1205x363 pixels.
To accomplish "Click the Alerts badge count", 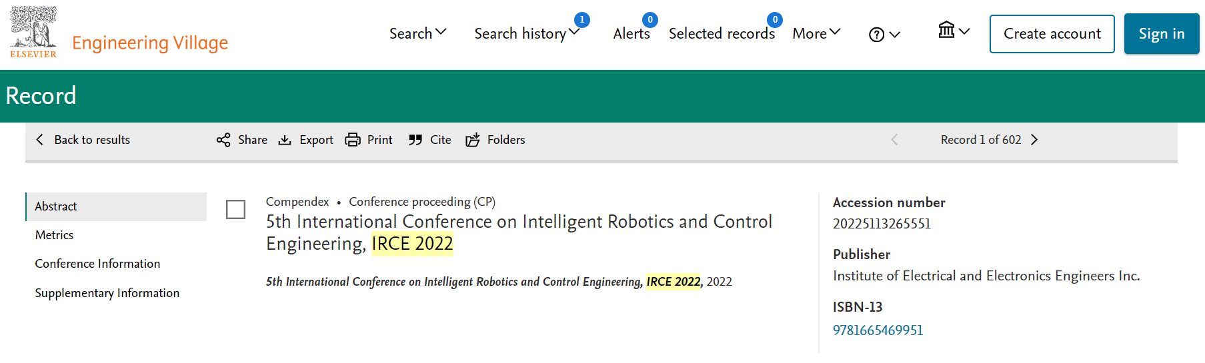I will [650, 20].
